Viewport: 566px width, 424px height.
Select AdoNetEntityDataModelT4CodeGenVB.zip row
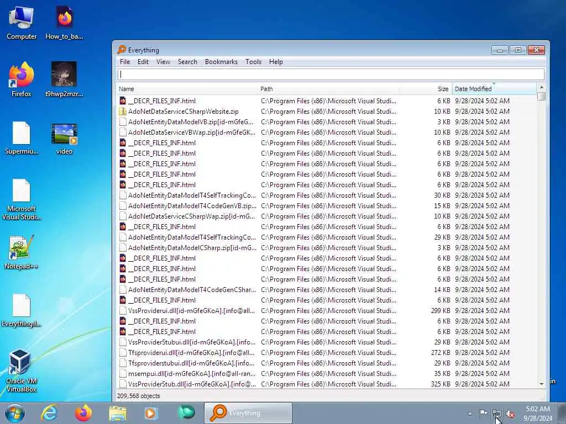[x=327, y=206]
